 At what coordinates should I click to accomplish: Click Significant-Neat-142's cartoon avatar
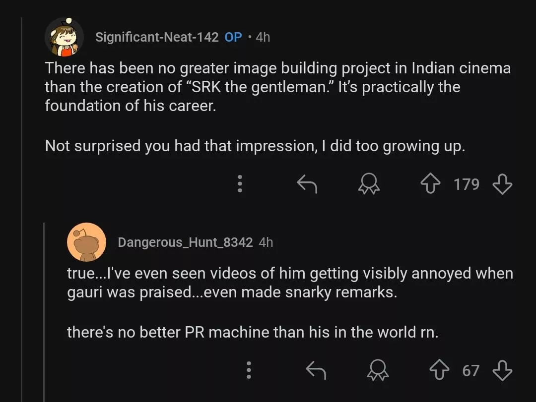click(x=65, y=37)
